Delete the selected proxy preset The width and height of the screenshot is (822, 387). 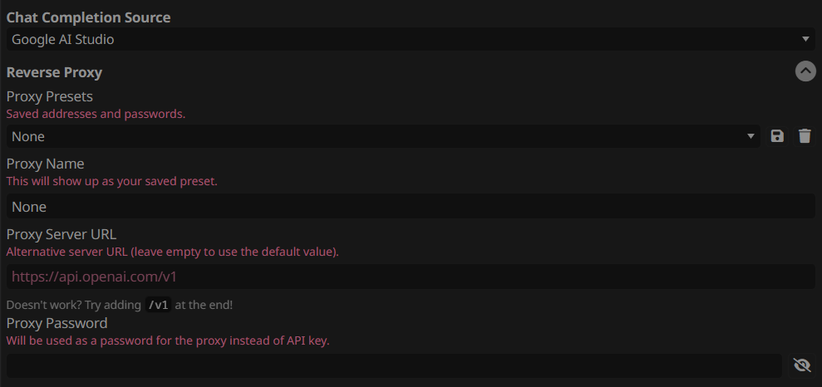click(x=805, y=137)
